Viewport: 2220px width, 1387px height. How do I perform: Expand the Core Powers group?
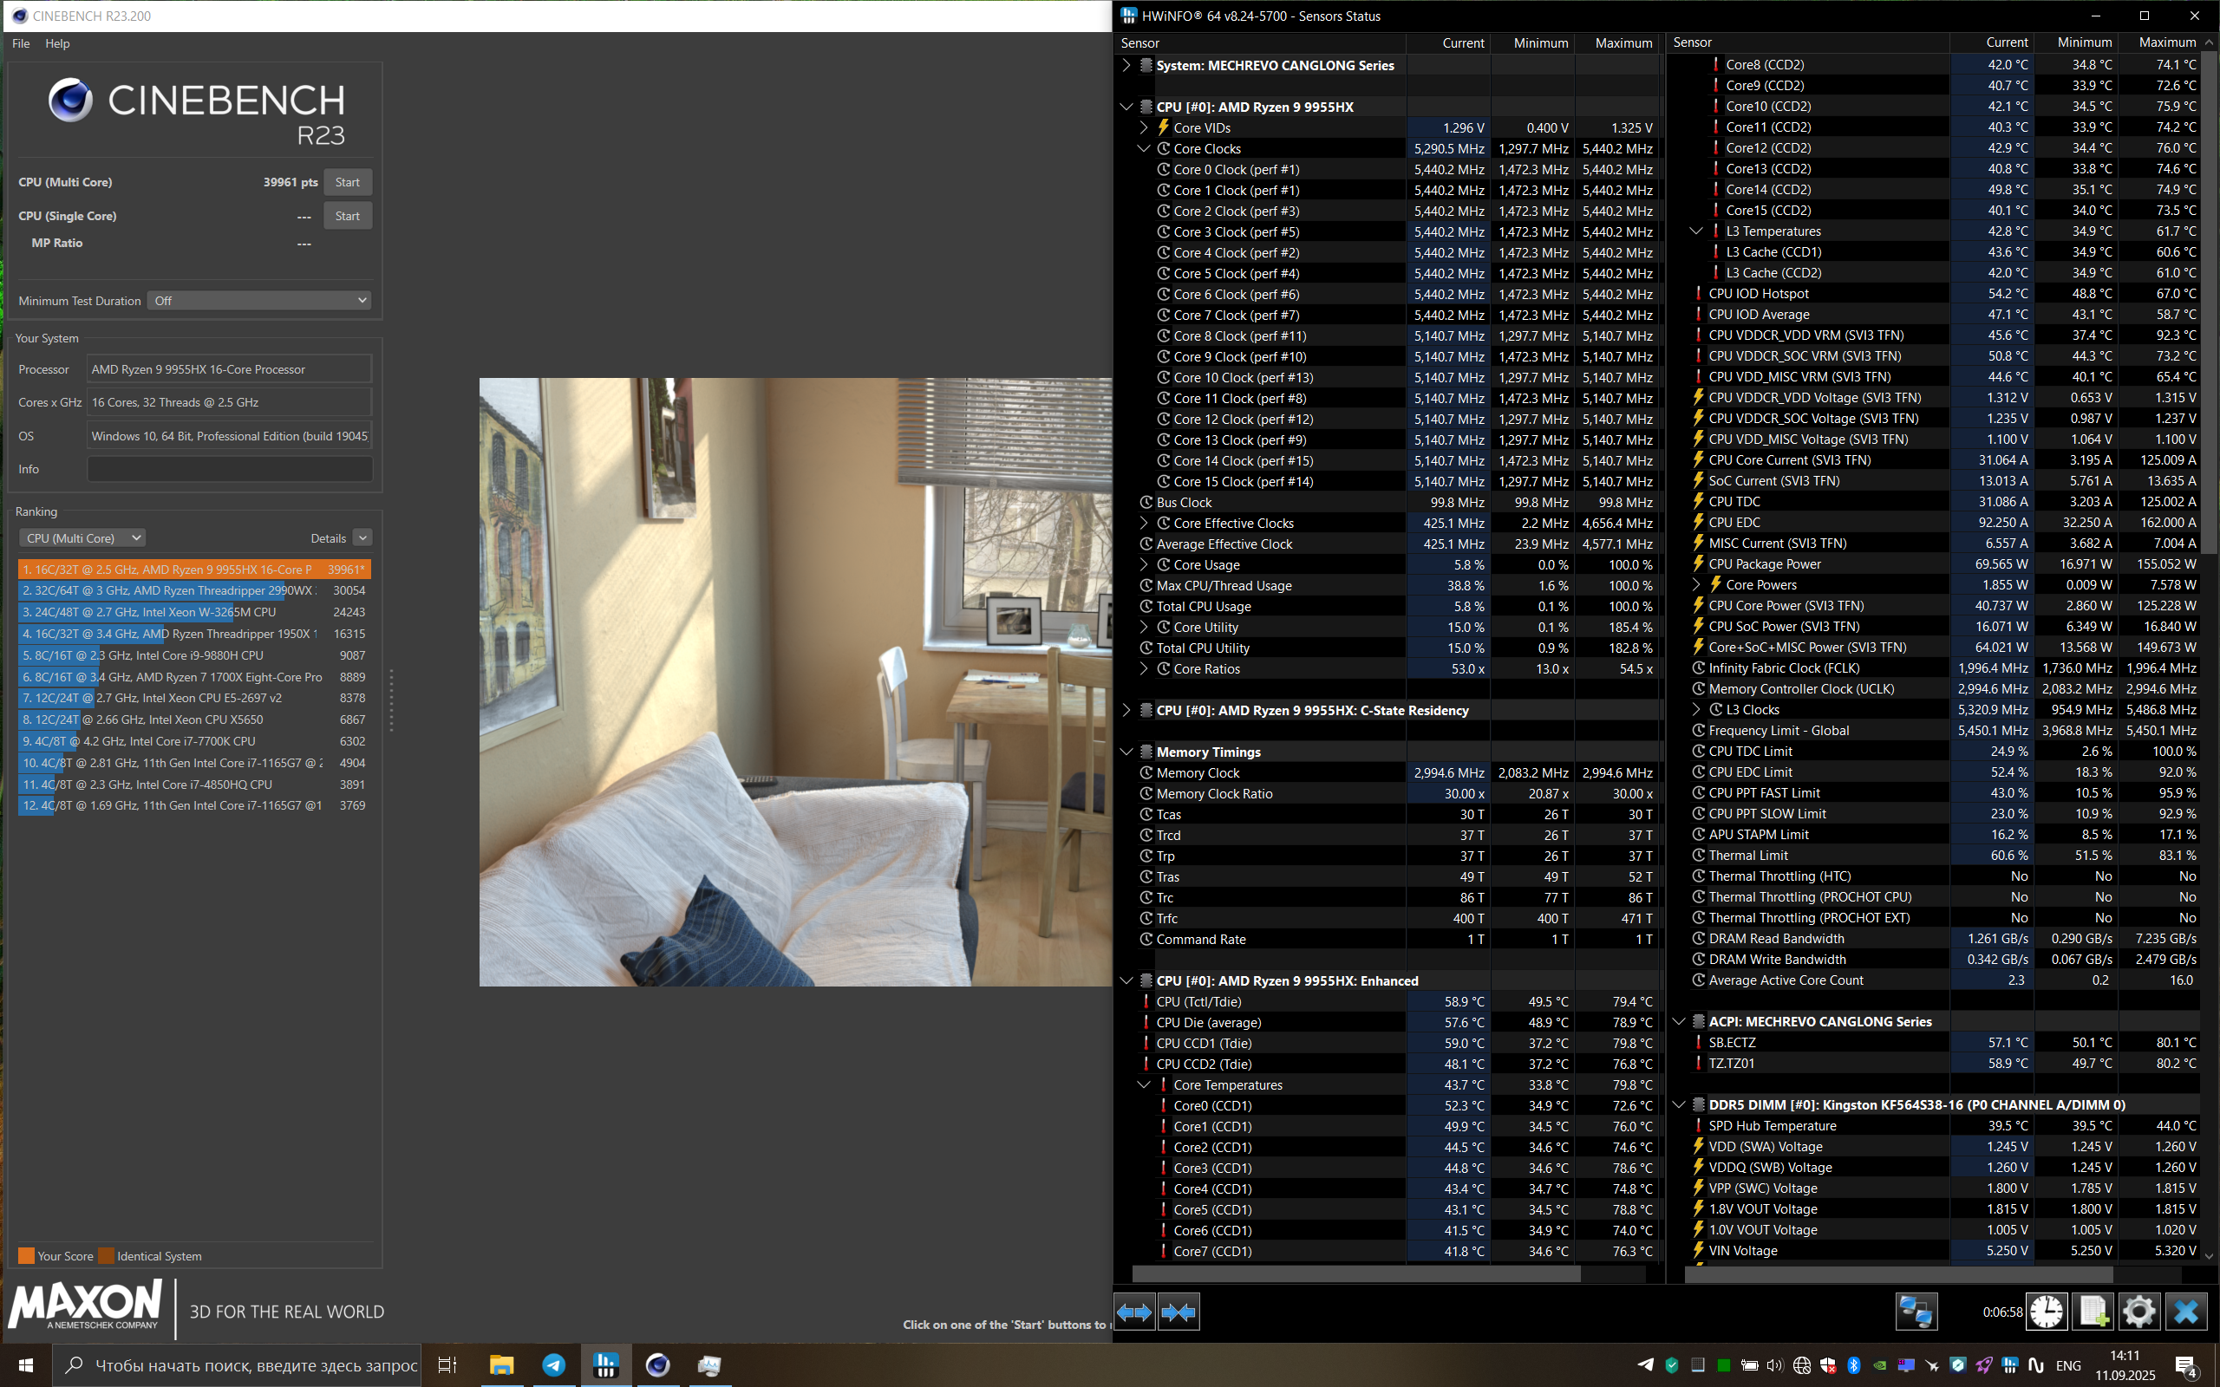tap(1696, 584)
